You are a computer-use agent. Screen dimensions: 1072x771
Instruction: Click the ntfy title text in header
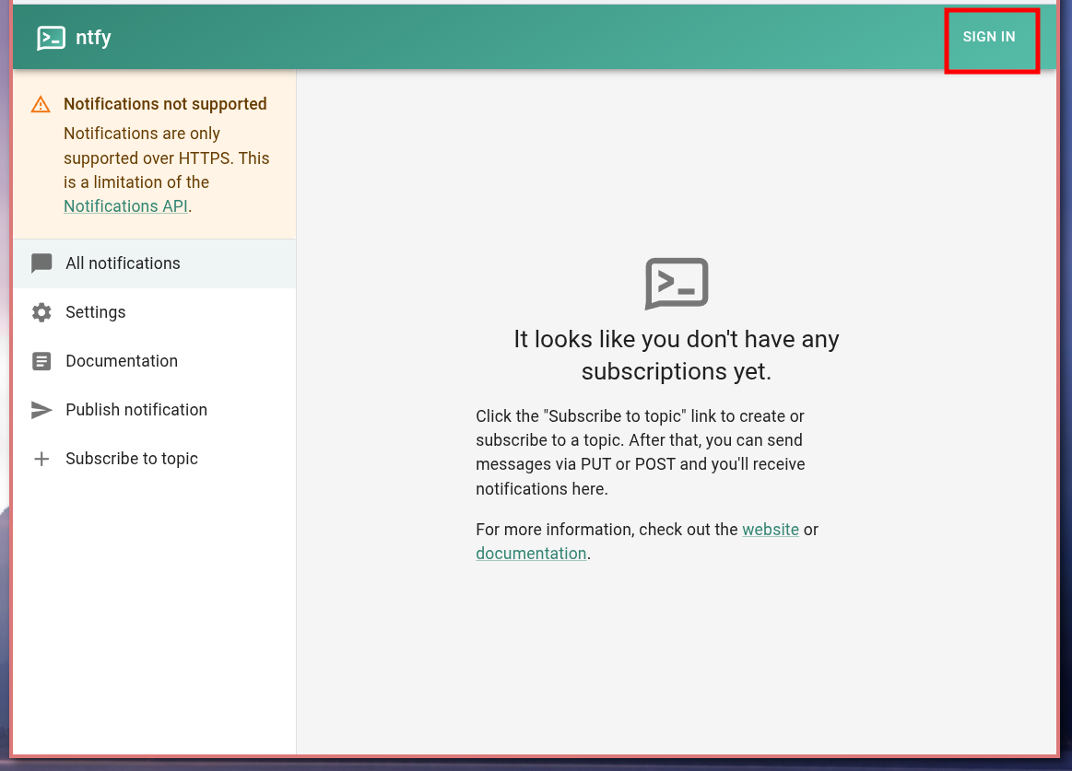tap(93, 38)
